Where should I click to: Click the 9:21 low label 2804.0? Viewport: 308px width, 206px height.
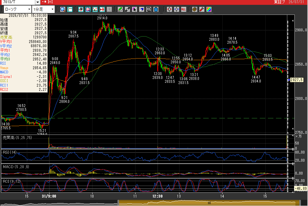[x=64, y=102]
